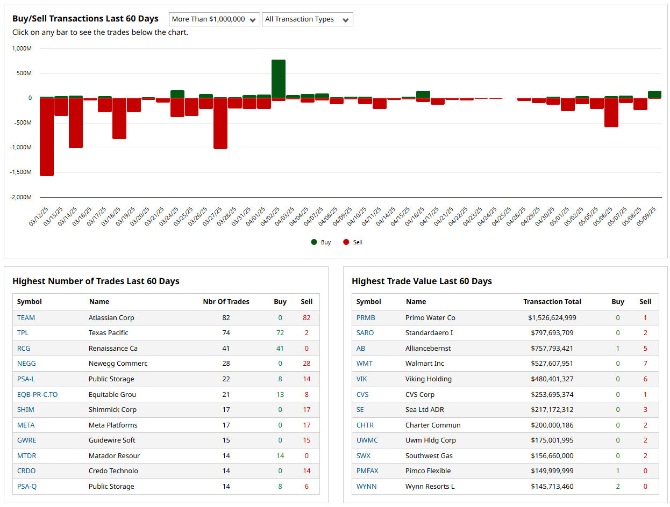
Task: Open the MTDR symbol link
Action: coord(26,455)
